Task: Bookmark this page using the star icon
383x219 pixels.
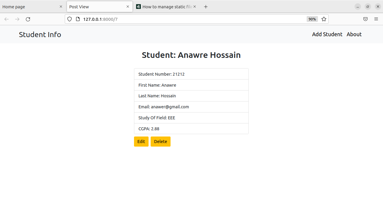Action: pos(324,19)
